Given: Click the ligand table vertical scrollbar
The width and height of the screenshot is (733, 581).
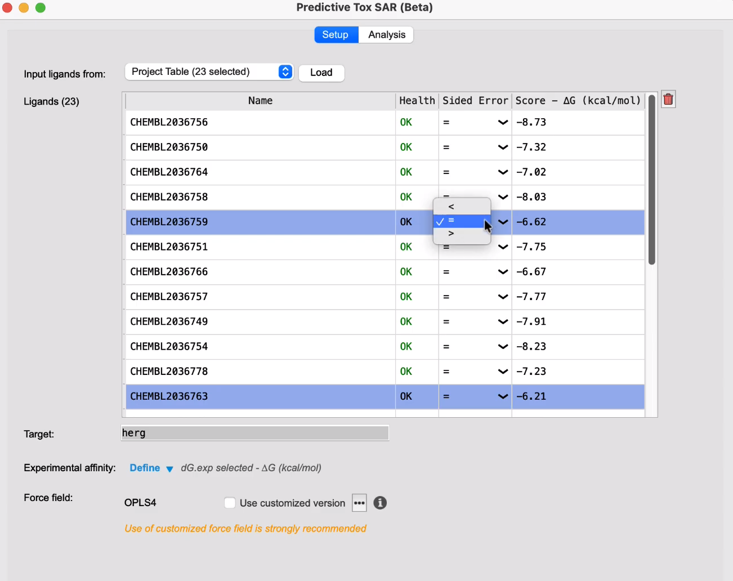Looking at the screenshot, I should (x=652, y=180).
